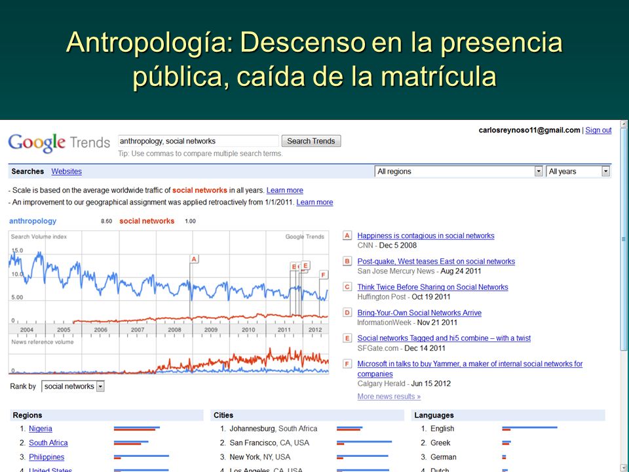
Task: Click Greek in the Languages list
Action: (440, 442)
